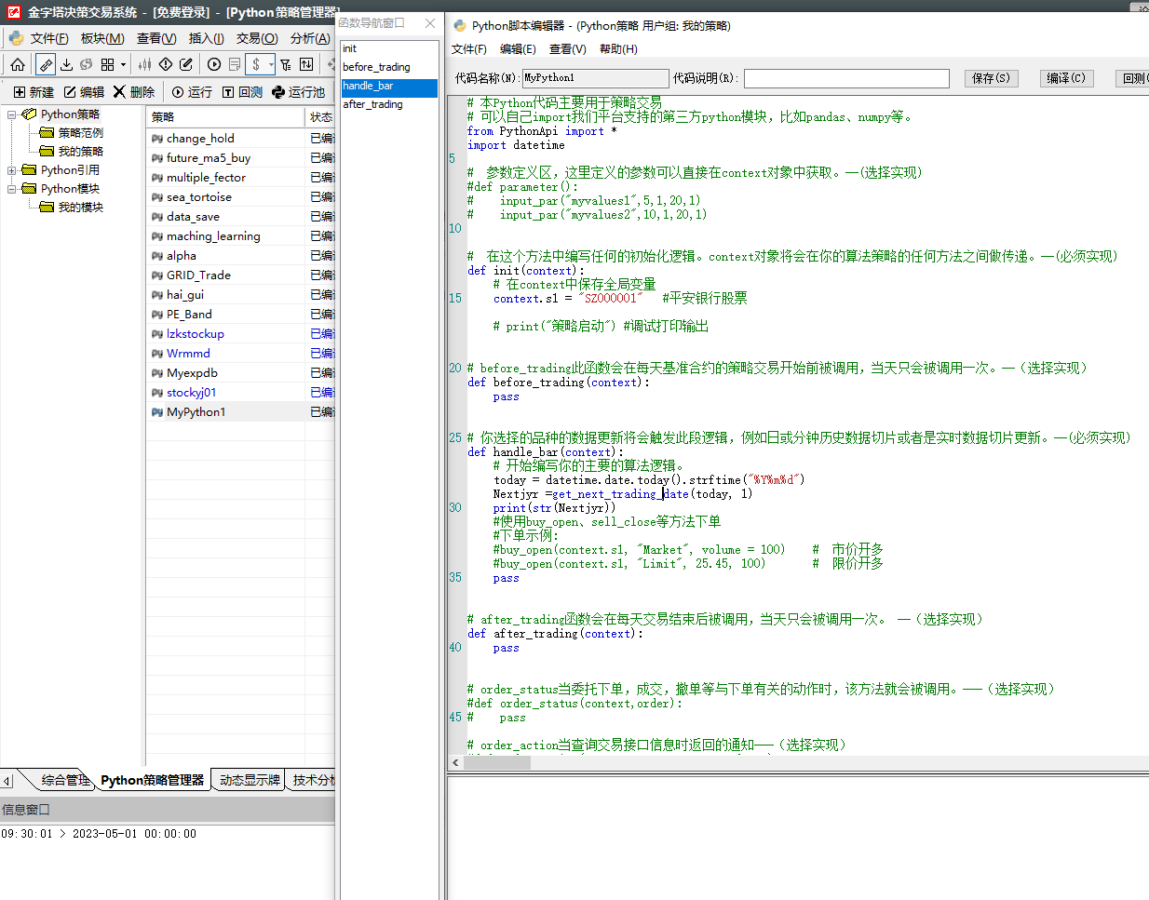Open the 运行池 Python run pool

coord(298,92)
